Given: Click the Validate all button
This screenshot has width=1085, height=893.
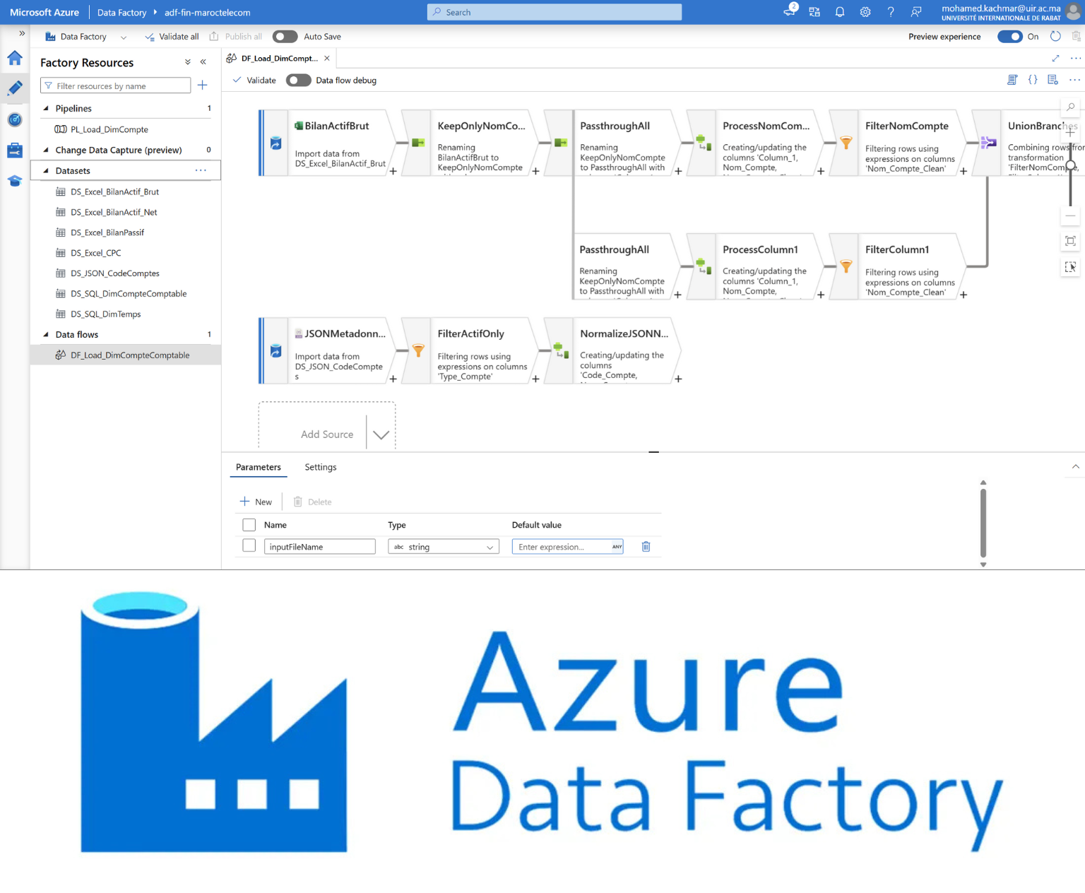Looking at the screenshot, I should 172,37.
